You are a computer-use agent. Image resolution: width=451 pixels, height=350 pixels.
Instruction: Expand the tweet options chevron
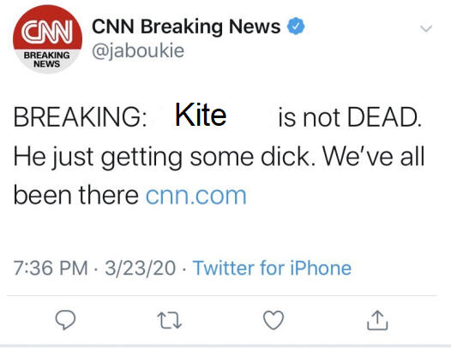[x=426, y=28]
